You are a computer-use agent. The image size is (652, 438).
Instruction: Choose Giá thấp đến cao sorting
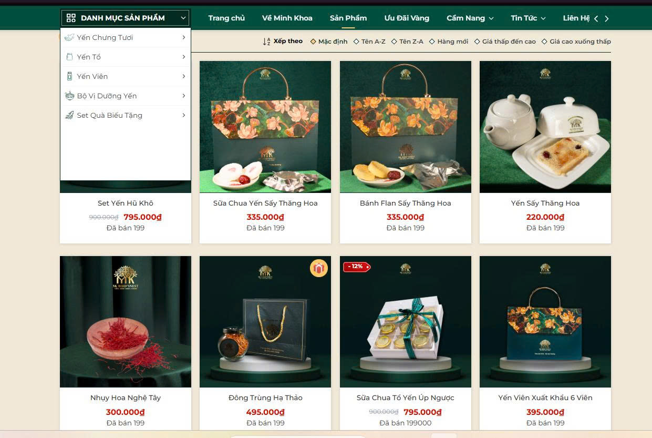(505, 42)
